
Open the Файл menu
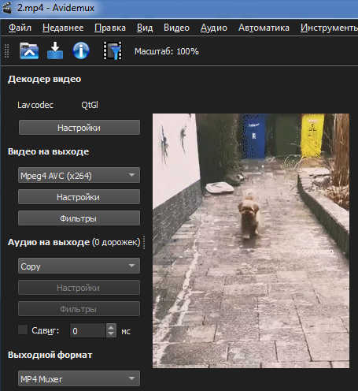(20, 28)
